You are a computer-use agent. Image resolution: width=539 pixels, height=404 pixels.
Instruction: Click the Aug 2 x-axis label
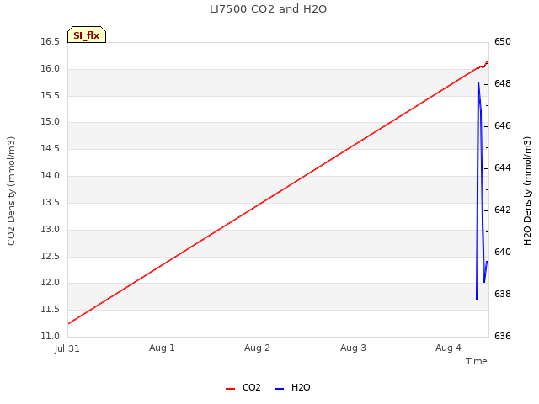pos(257,348)
